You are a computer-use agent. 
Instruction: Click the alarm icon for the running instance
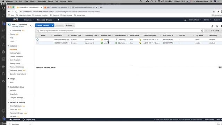tap(140, 43)
